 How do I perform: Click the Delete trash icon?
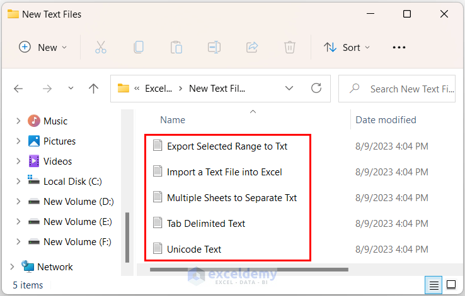tap(289, 47)
